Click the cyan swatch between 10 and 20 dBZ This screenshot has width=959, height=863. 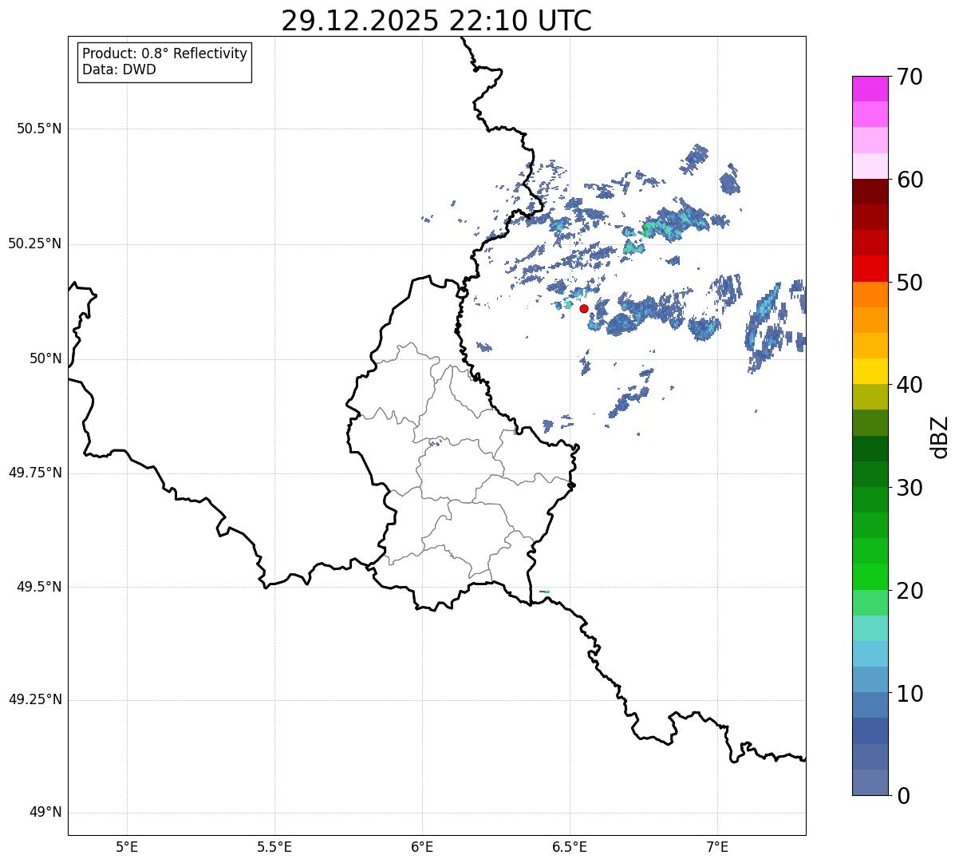click(870, 655)
